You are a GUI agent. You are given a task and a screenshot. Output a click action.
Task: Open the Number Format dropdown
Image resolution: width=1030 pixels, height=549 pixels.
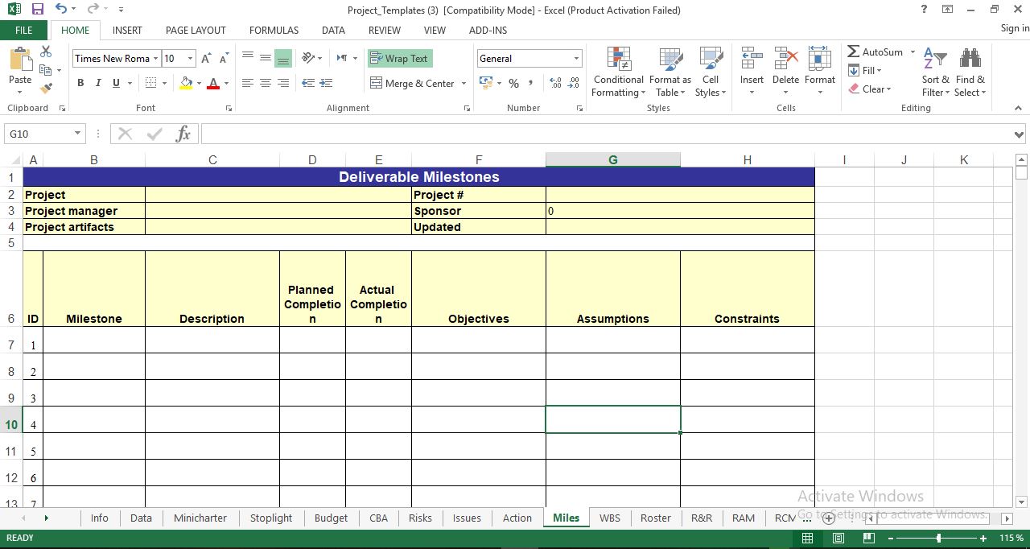click(x=576, y=58)
